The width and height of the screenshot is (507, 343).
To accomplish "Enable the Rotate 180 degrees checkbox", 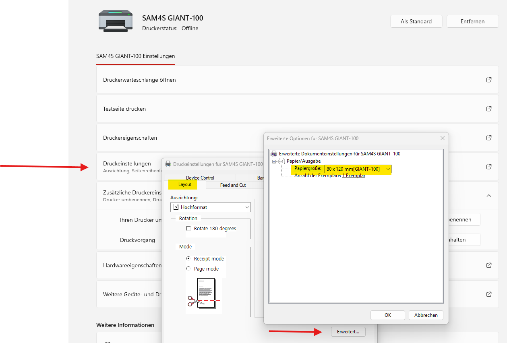I will (x=188, y=228).
